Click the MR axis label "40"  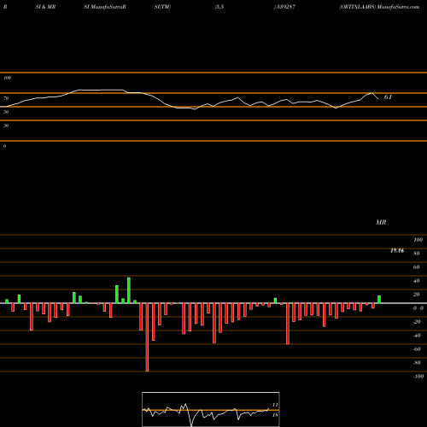pos(417,281)
